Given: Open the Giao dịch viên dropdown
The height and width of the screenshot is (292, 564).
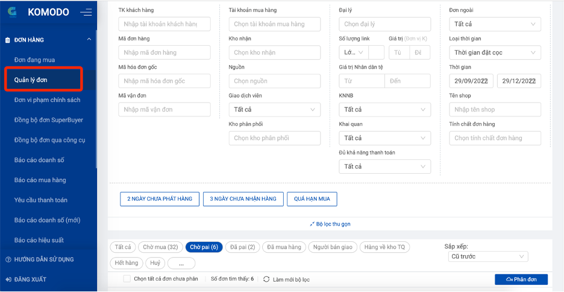Looking at the screenshot, I should pos(275,110).
